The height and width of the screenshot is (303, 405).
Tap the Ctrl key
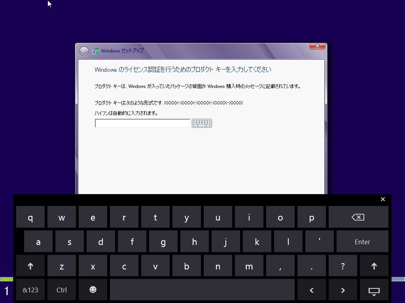pyautogui.click(x=62, y=290)
